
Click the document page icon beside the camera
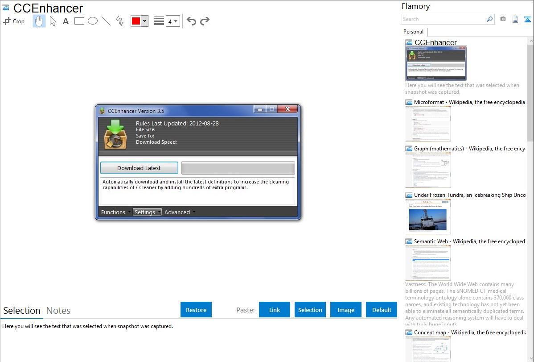pos(515,19)
